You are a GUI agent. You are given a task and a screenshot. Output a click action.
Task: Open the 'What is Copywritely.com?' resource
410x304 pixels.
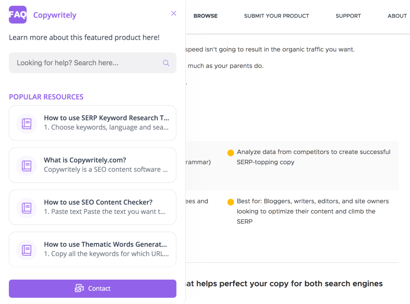pyautogui.click(x=93, y=165)
